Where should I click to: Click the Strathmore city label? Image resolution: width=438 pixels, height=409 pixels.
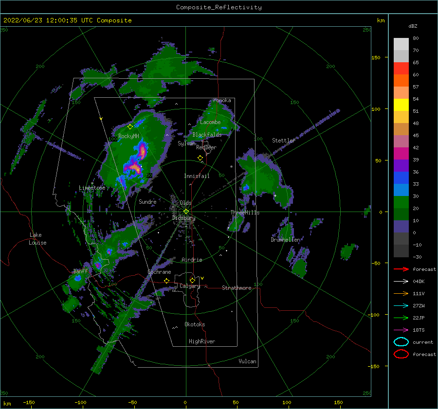237,288
